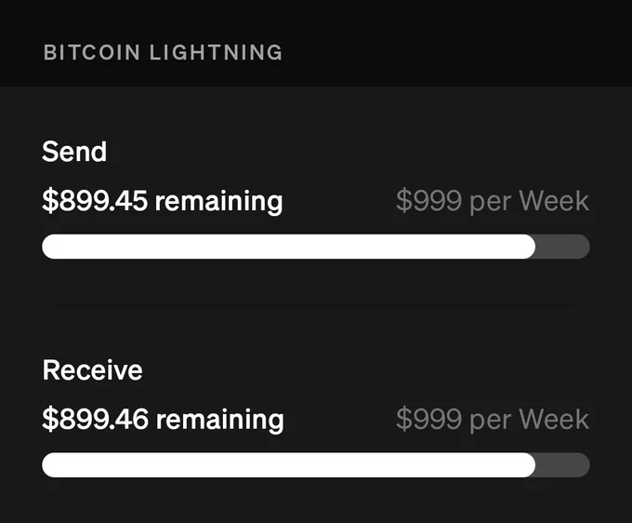
Task: Select the Receive heading
Action: tap(92, 370)
